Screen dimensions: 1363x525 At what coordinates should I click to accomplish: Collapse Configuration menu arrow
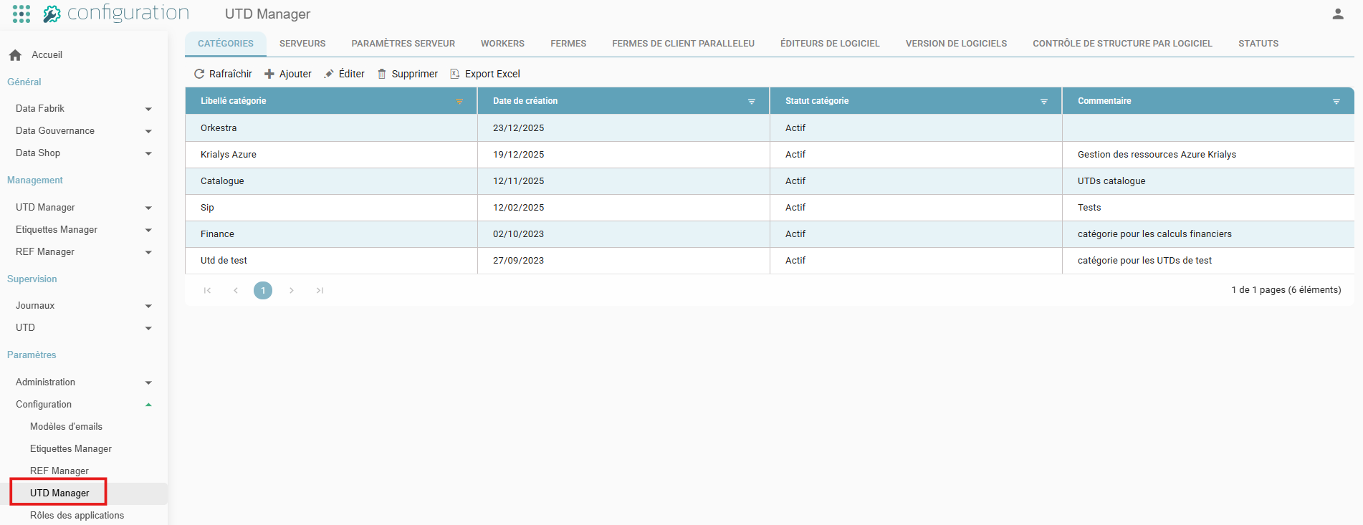pyautogui.click(x=148, y=405)
